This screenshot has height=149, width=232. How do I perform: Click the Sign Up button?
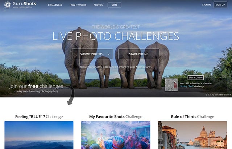coord(220,5)
